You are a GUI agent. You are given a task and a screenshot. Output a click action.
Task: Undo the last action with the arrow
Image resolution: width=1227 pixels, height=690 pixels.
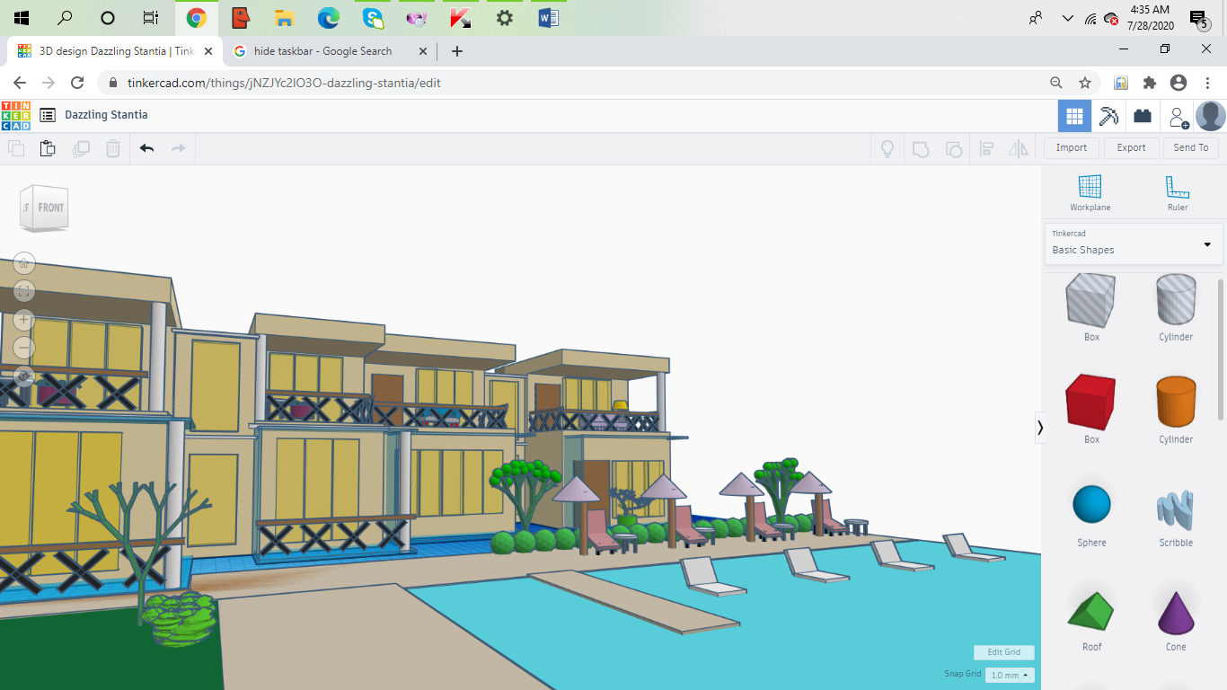coord(147,148)
